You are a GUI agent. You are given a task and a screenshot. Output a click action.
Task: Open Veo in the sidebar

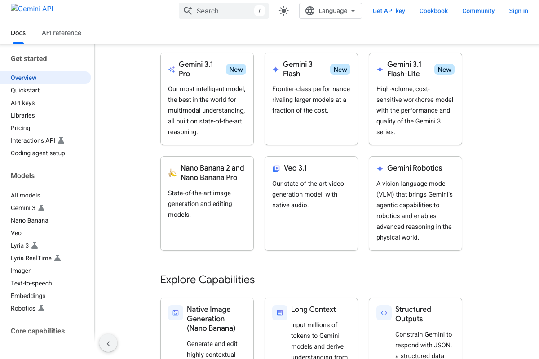pos(16,233)
